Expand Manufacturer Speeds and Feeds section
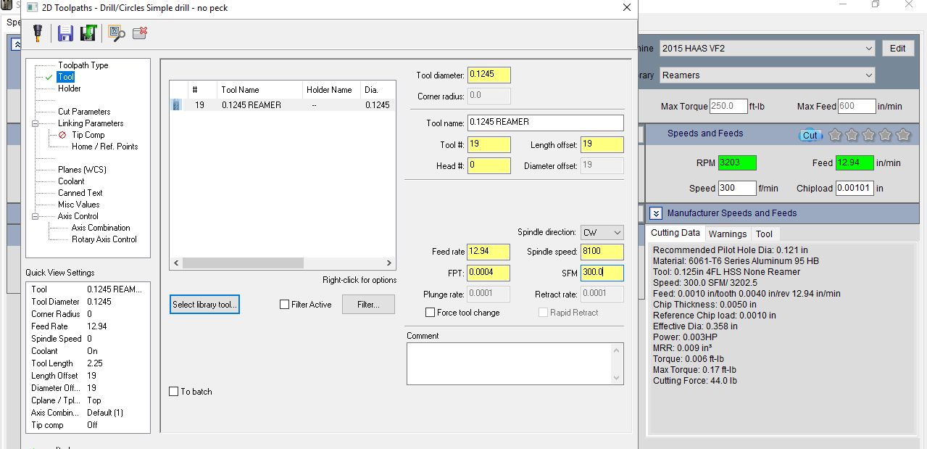Image resolution: width=927 pixels, height=449 pixels. click(655, 213)
